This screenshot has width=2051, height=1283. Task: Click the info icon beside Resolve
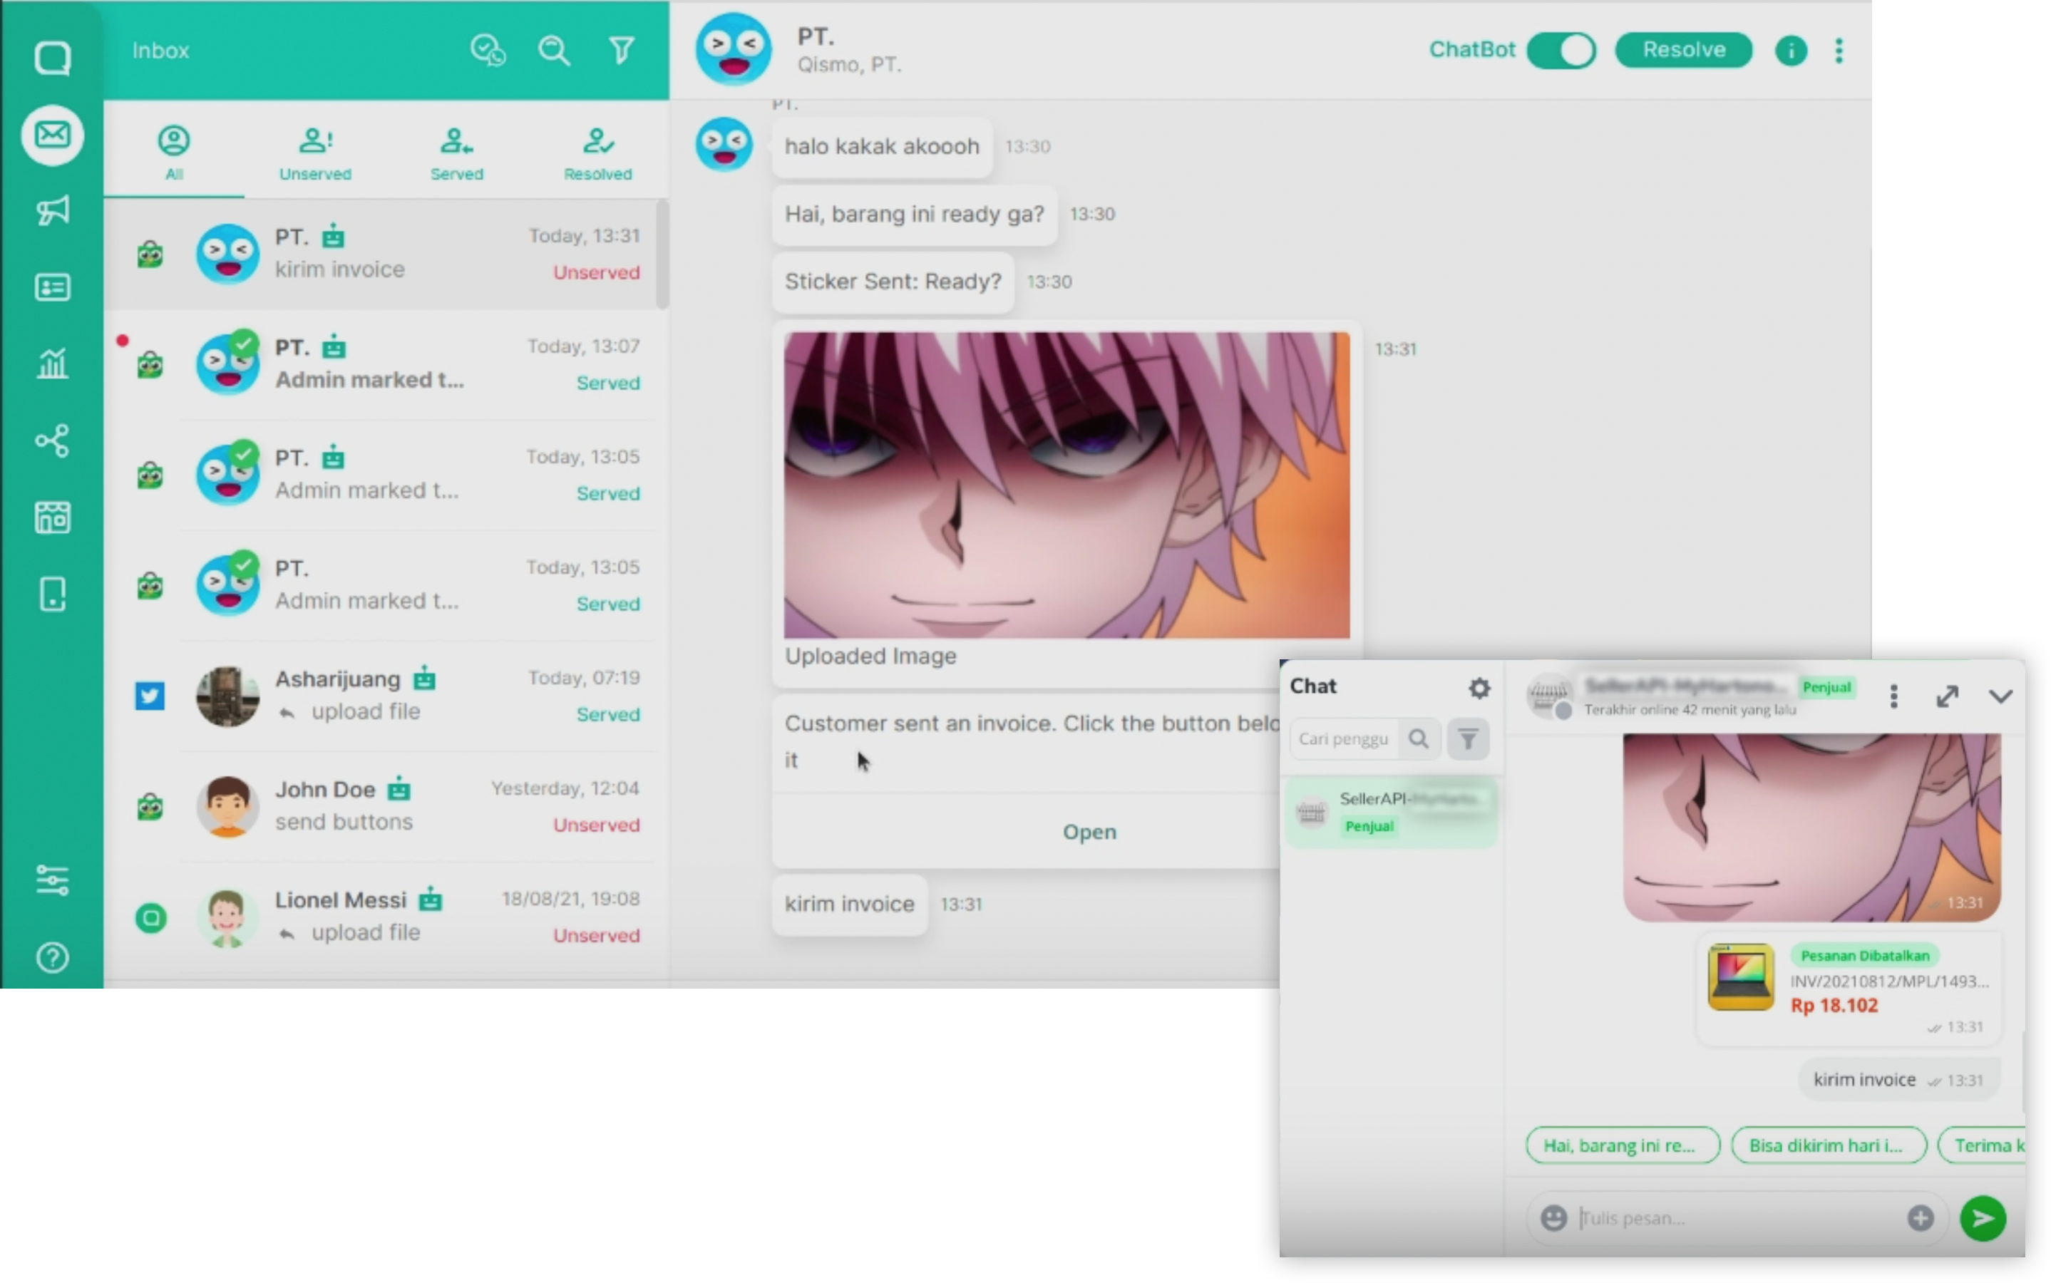(1791, 50)
